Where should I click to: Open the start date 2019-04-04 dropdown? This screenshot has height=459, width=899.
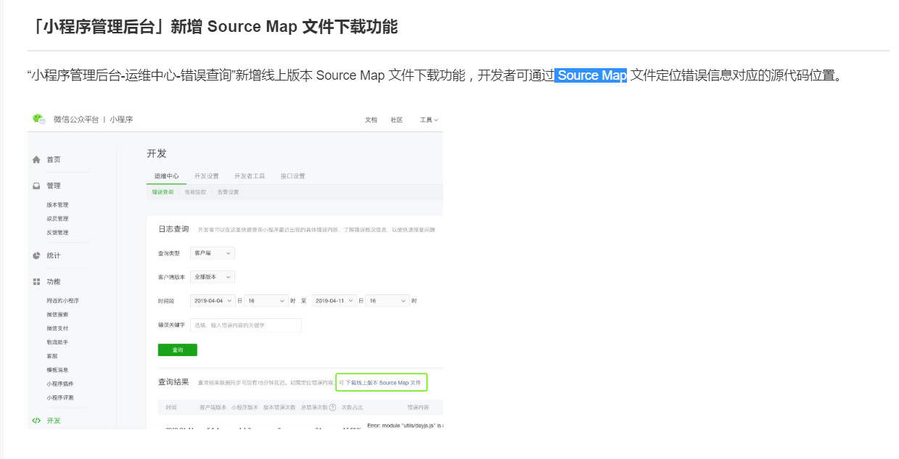pyautogui.click(x=213, y=300)
